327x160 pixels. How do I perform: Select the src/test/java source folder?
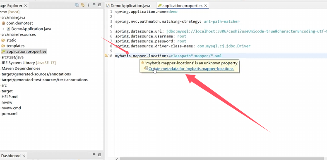click(x=12, y=57)
